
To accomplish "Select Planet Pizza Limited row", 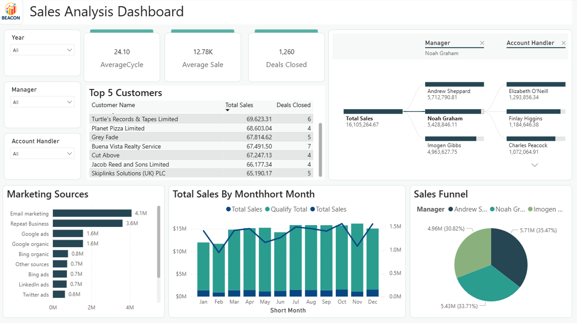I will point(201,128).
